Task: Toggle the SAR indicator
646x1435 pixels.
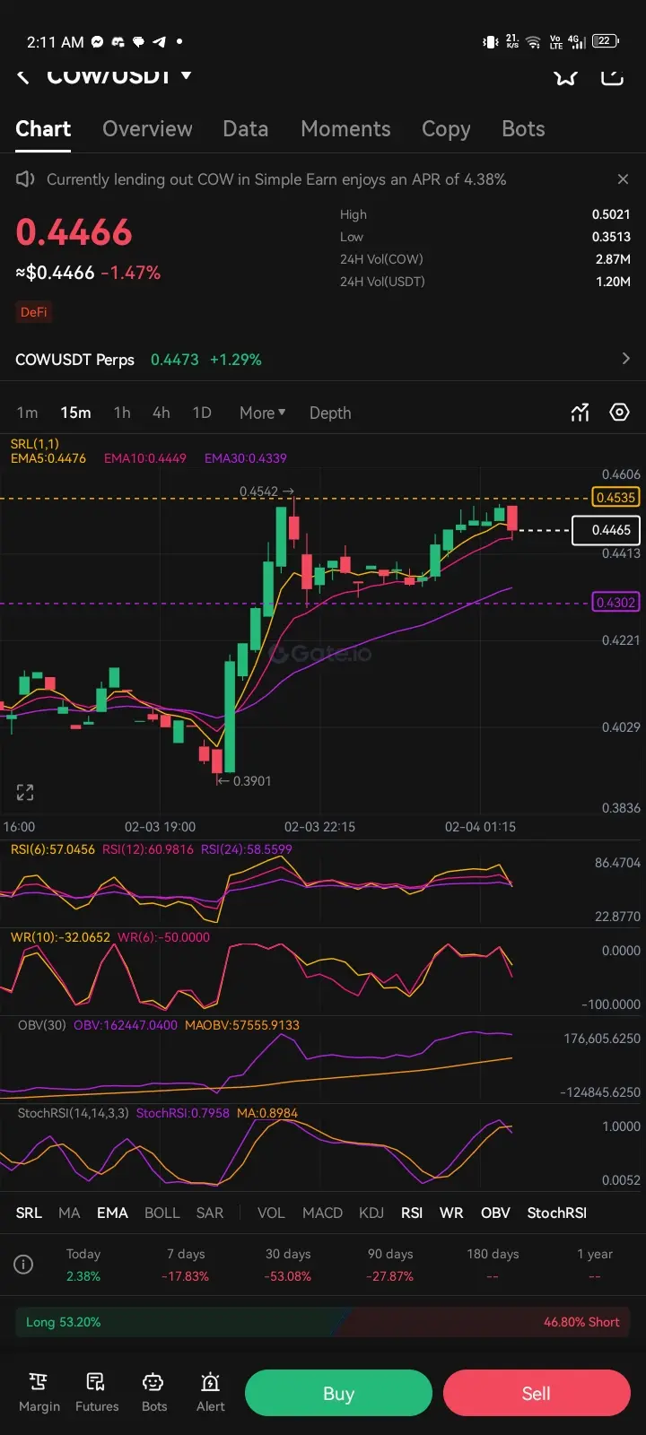Action: [210, 1213]
